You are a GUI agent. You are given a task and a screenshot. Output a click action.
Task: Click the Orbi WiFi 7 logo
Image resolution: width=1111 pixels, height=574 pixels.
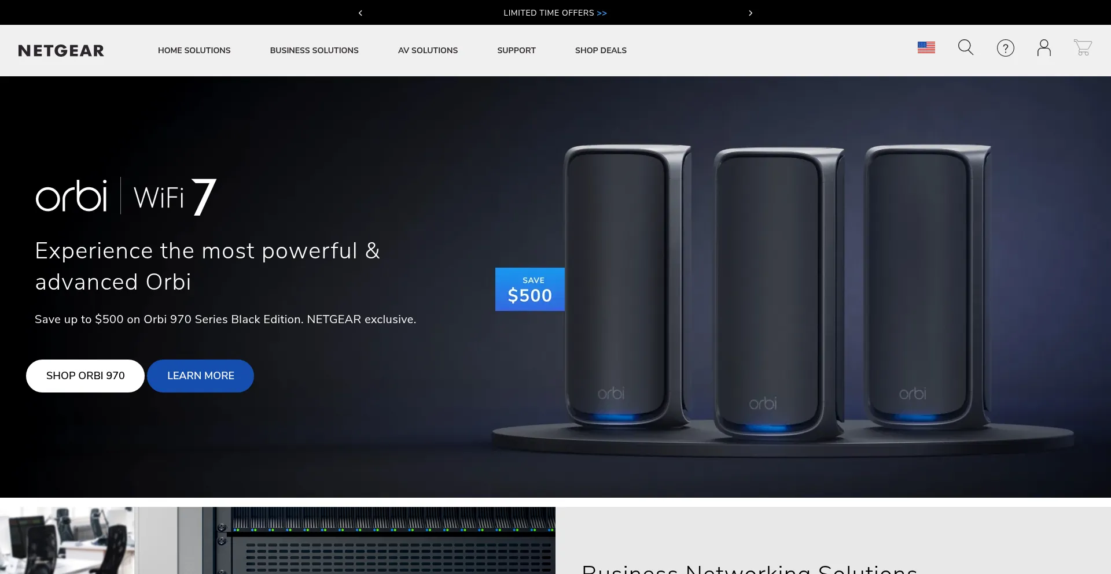126,197
